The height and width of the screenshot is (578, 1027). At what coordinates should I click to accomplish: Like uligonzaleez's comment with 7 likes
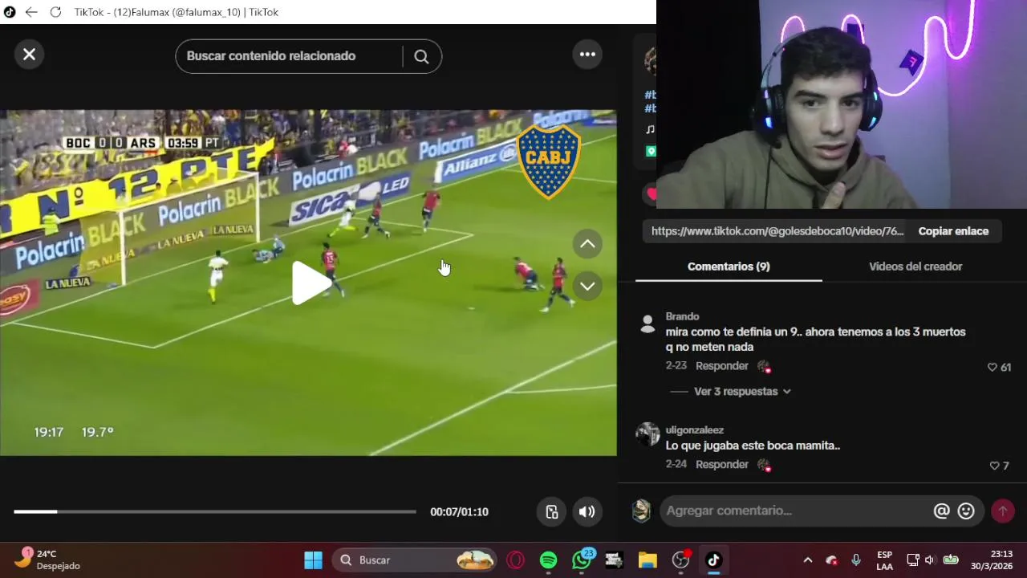[995, 466]
